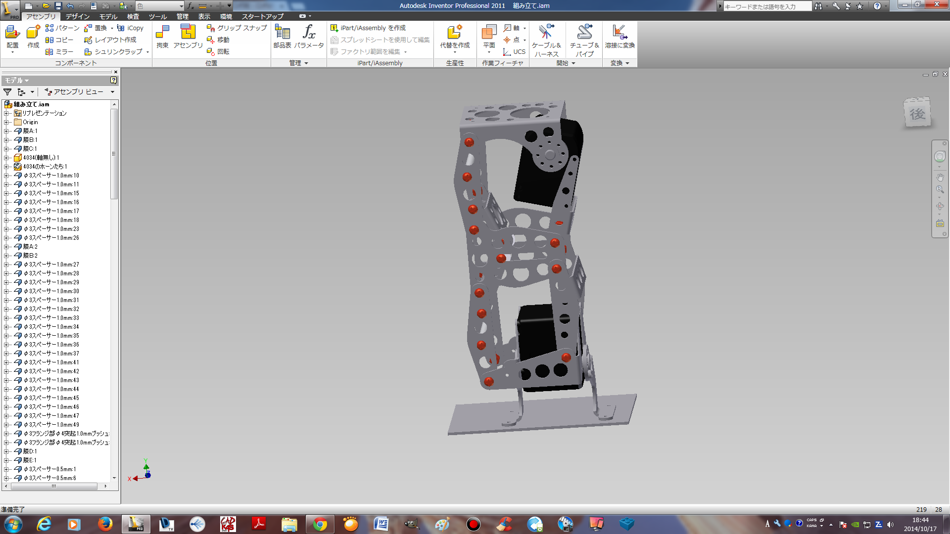The height and width of the screenshot is (534, 950).
Task: Select 組み立て.iam root node
Action: (x=31, y=104)
